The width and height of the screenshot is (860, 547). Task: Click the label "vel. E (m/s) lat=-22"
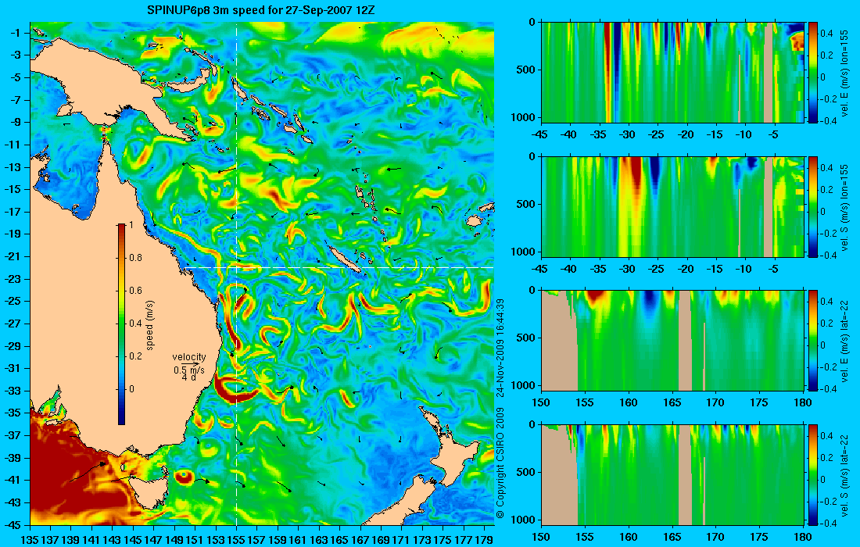point(845,340)
